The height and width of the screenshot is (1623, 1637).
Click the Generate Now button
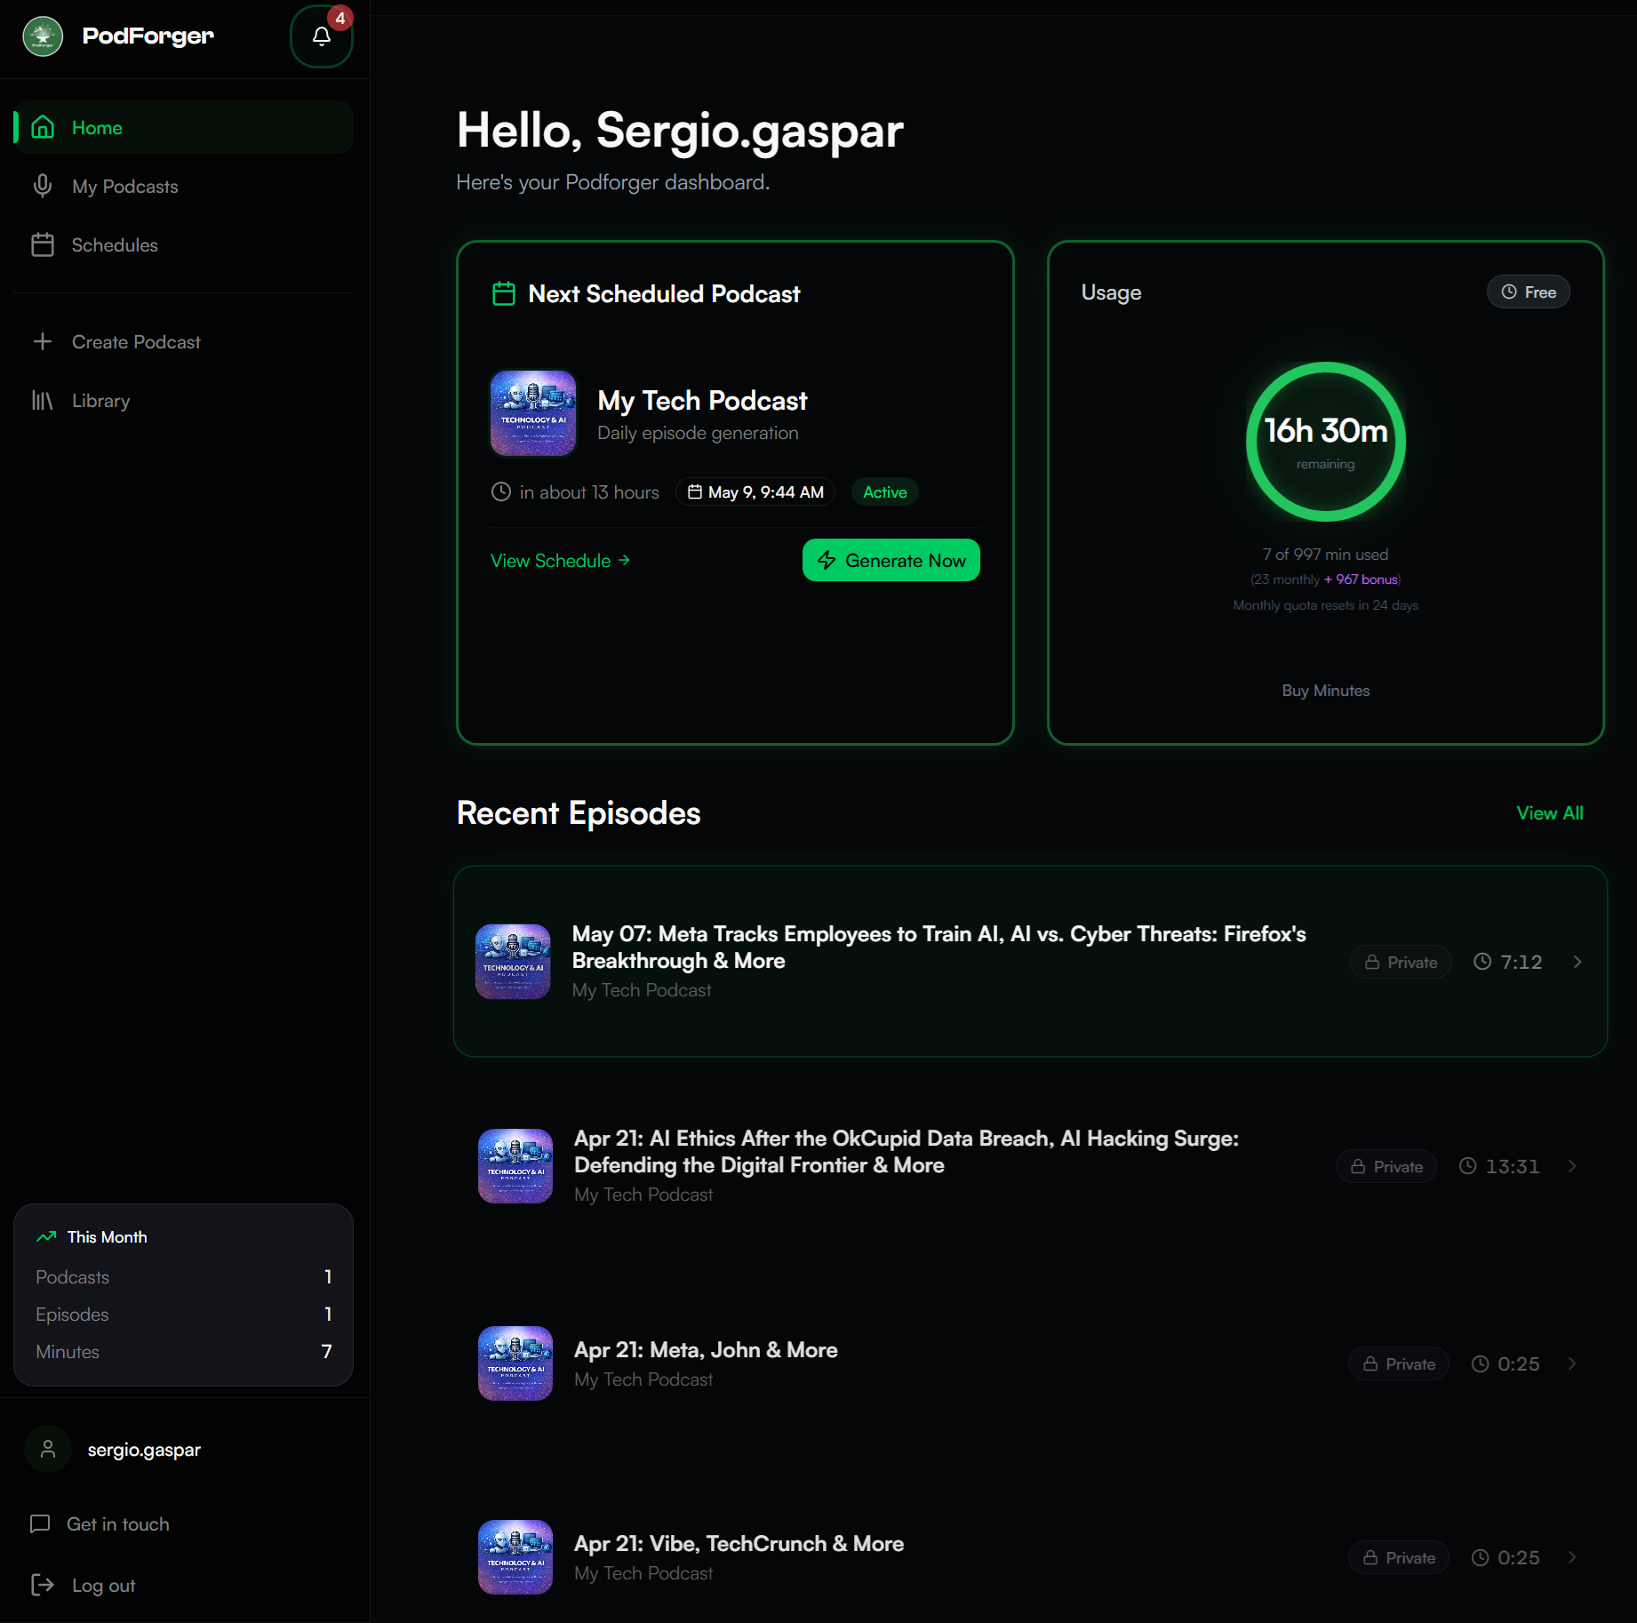click(890, 560)
